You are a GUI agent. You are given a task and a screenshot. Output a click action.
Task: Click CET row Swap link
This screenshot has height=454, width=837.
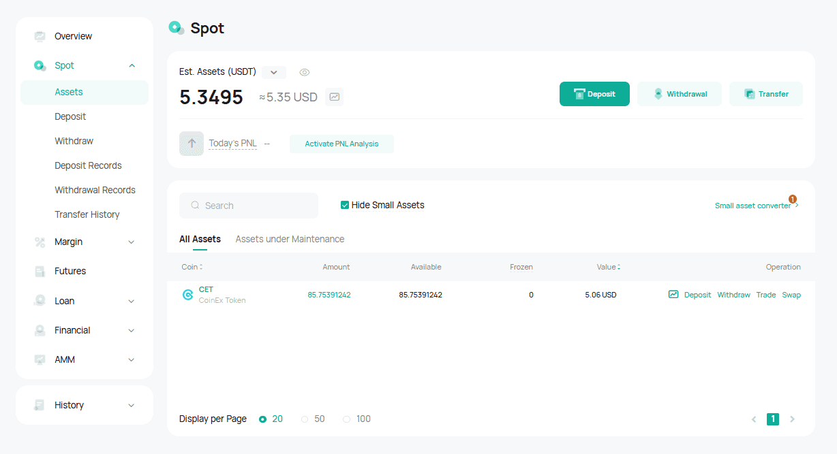coord(791,295)
